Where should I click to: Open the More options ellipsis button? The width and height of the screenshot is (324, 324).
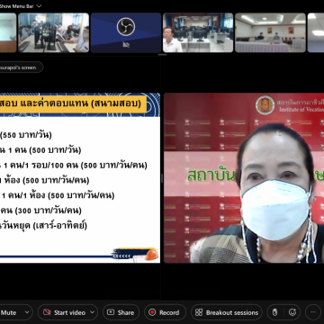pos(313,312)
